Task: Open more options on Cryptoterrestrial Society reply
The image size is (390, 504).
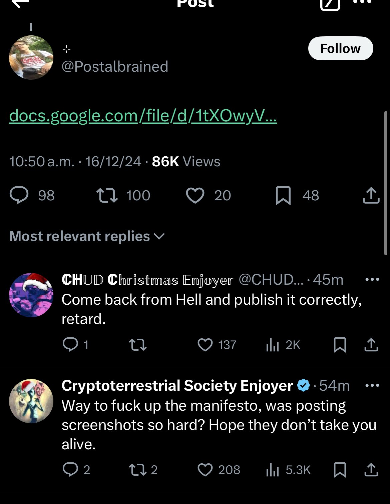Action: (x=372, y=386)
